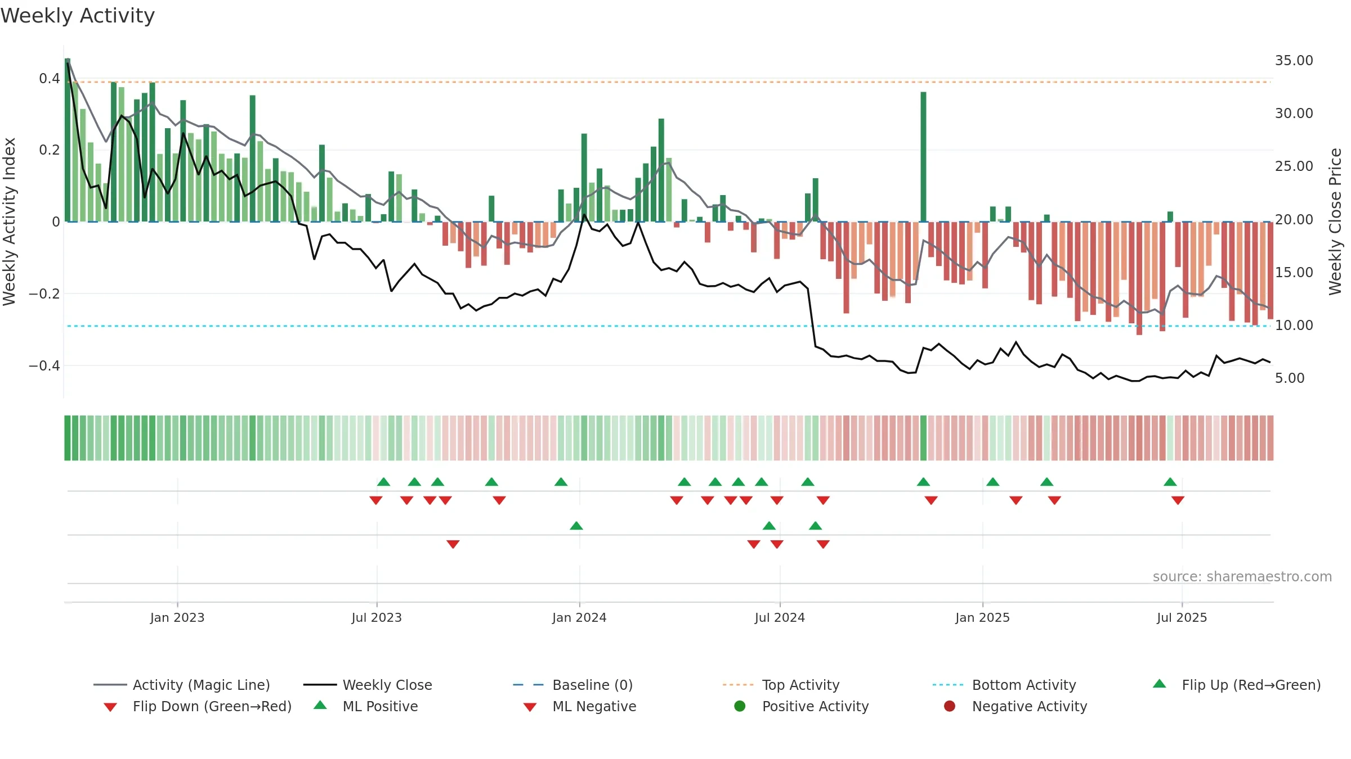Toggle the ML Positive legend entry

[366, 706]
